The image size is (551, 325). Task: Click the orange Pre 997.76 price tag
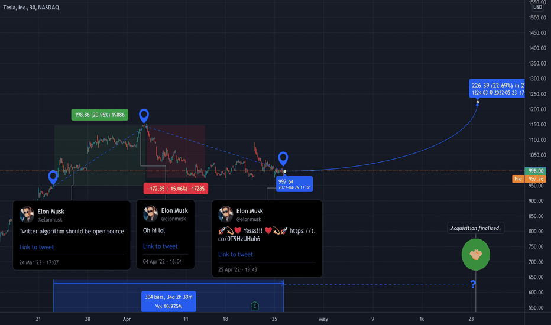(529, 179)
